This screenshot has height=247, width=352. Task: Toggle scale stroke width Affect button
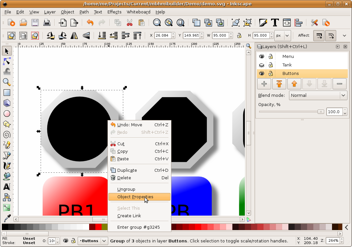click(319, 35)
